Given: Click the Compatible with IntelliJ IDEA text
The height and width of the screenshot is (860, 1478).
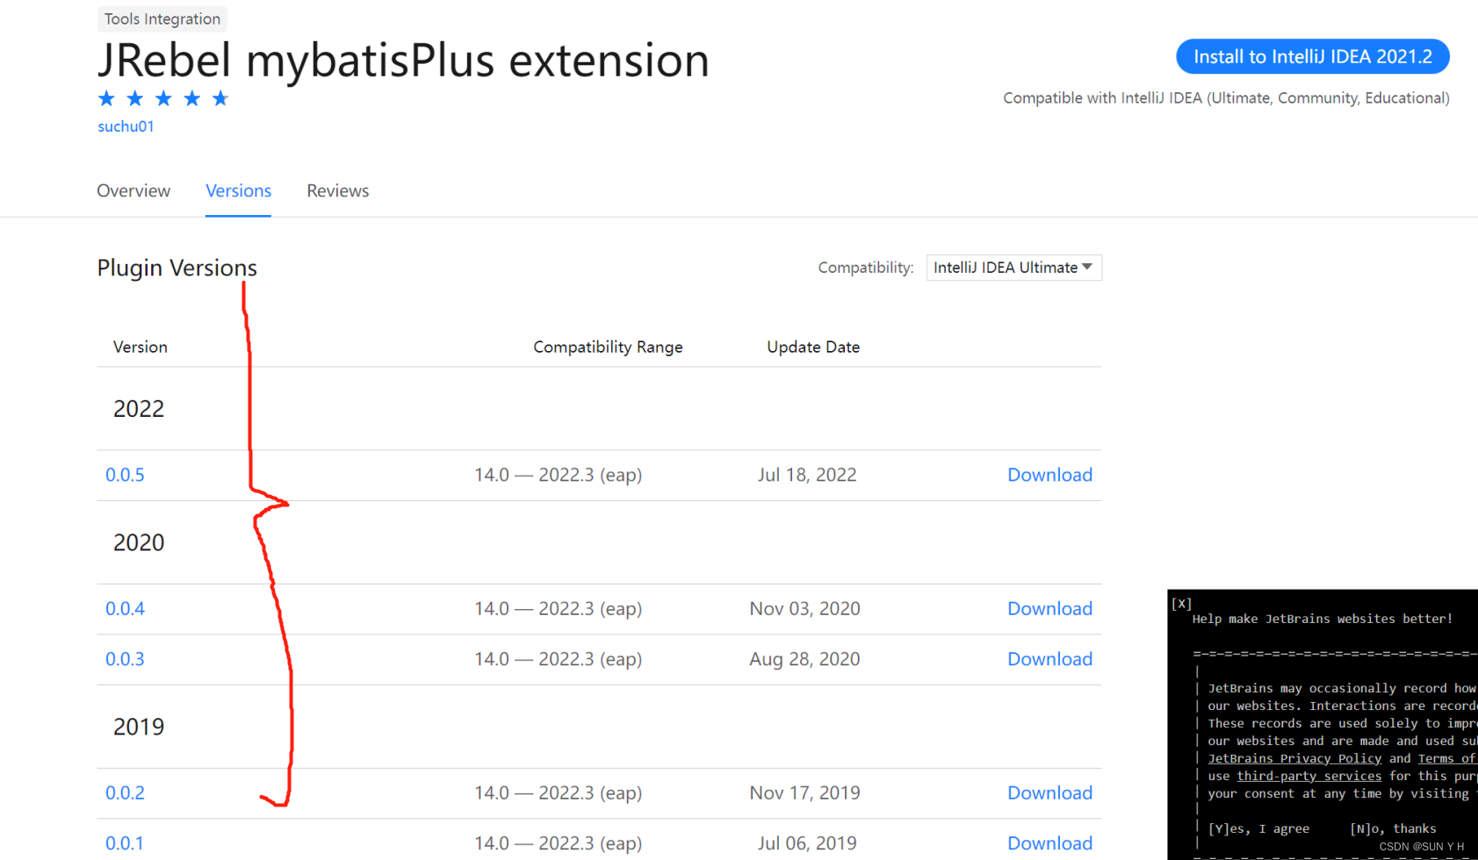Looking at the screenshot, I should click(1226, 98).
